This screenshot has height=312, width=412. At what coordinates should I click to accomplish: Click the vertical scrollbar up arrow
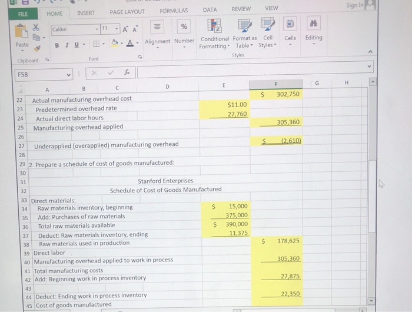pyautogui.click(x=372, y=82)
